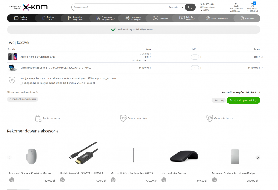Open Microsoft Pióro Surface Pen 2017 title
Screen dimensions: 278x190
point(133,173)
